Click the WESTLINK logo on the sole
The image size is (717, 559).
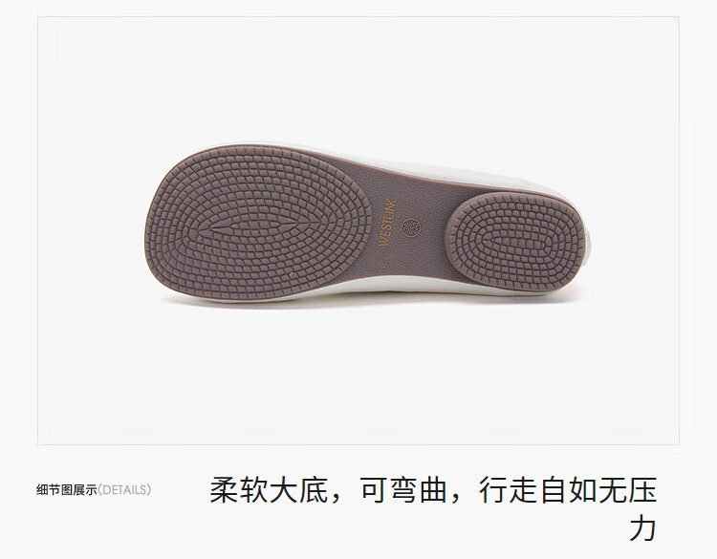click(388, 224)
